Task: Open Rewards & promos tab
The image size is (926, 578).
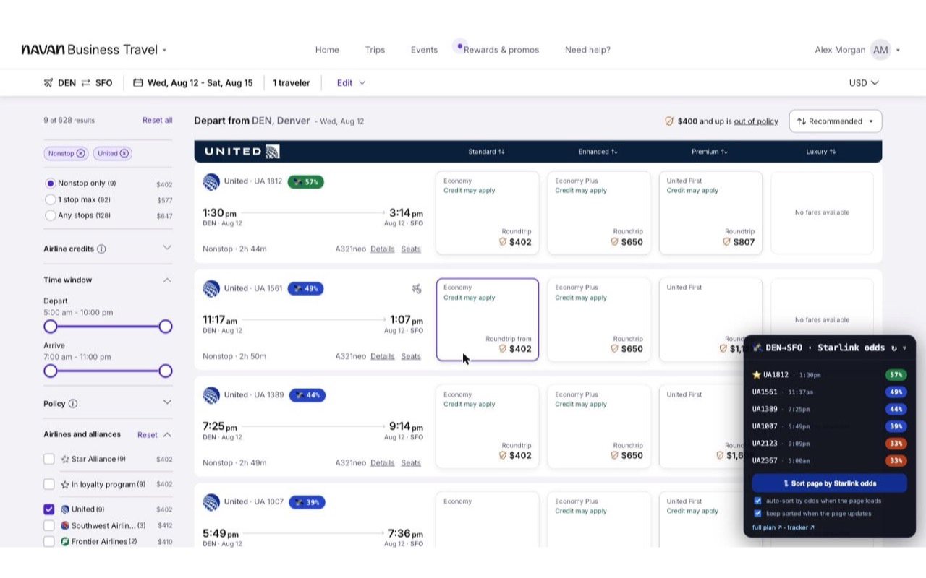Action: (x=501, y=50)
